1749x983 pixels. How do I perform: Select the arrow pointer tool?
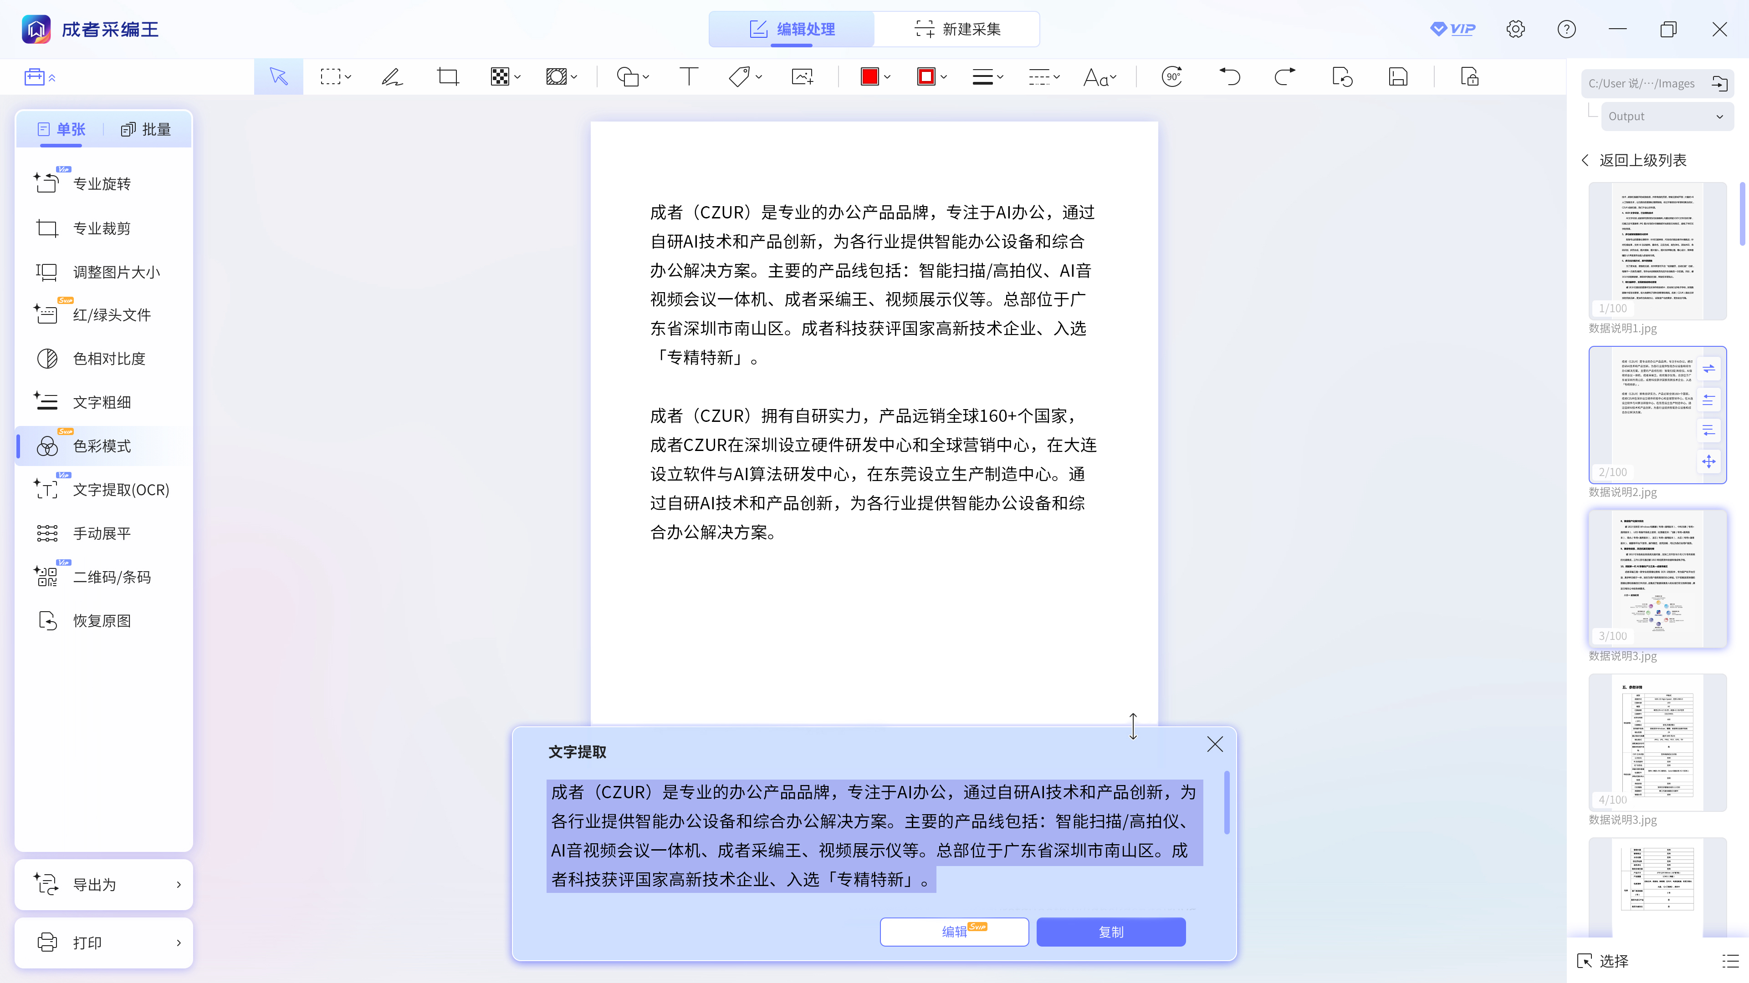point(278,76)
